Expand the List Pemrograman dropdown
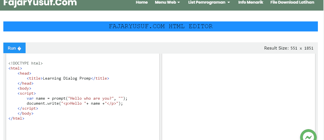 209,3
